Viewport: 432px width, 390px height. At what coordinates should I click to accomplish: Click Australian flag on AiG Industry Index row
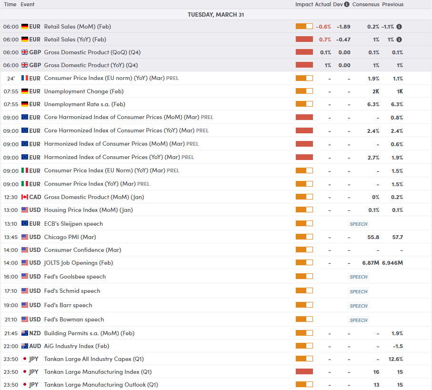pyautogui.click(x=25, y=346)
